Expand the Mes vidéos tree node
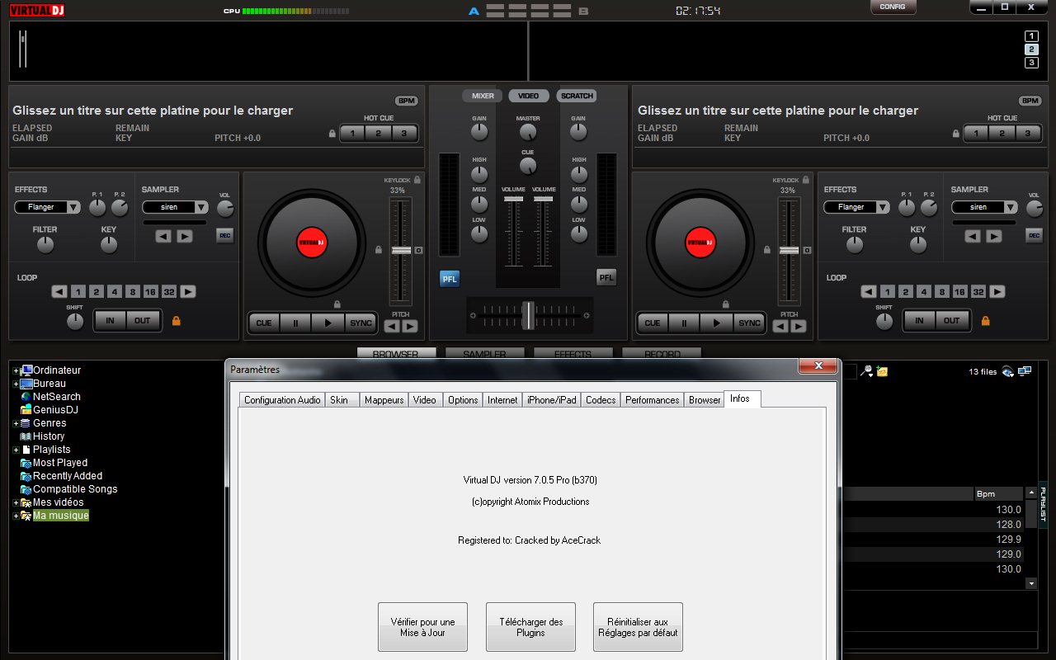 (x=16, y=502)
